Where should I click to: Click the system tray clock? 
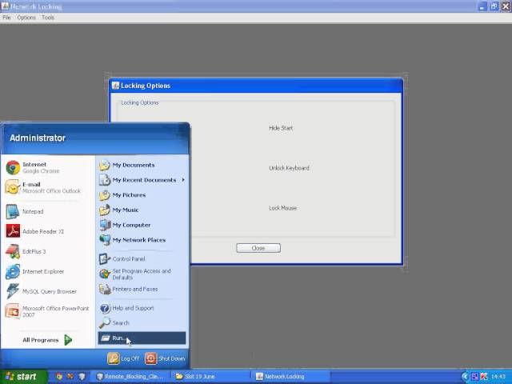point(498,377)
